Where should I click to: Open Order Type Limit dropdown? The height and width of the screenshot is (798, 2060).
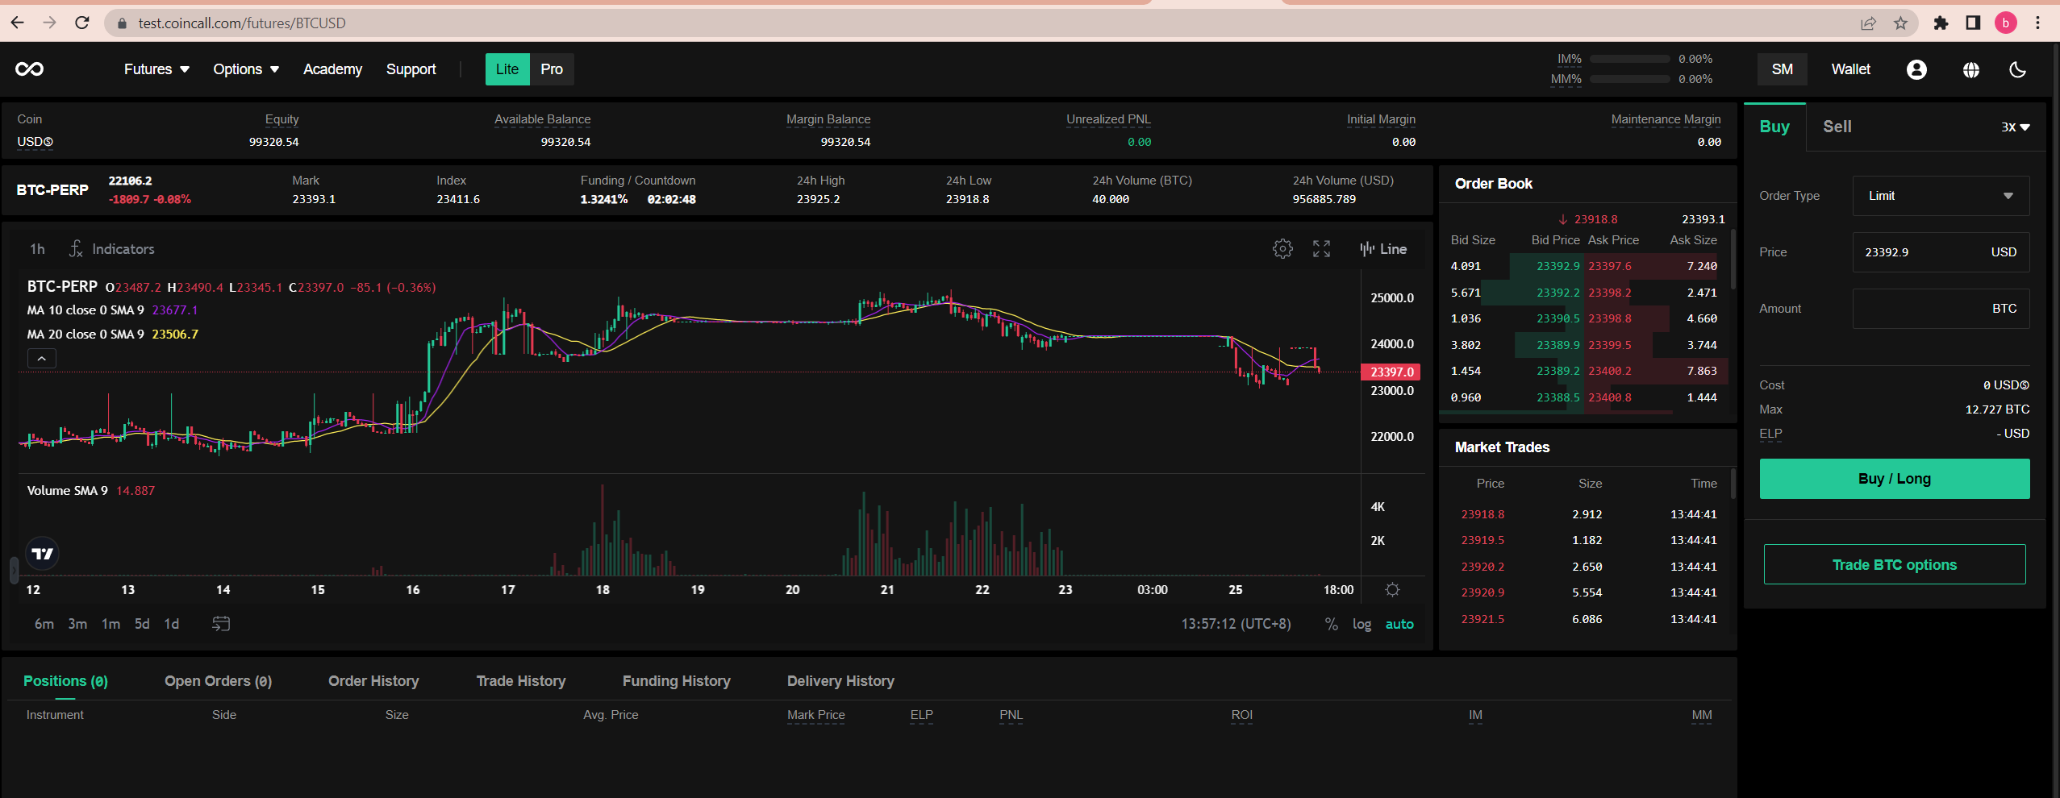click(x=1940, y=196)
